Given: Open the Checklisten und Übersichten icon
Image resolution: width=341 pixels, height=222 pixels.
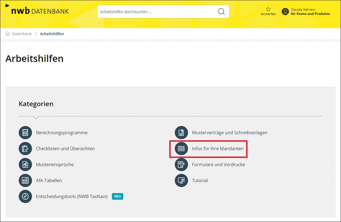Looking at the screenshot, I should point(25,148).
